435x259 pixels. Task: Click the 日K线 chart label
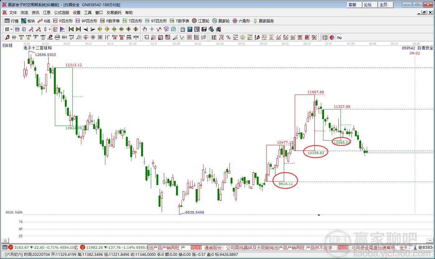(x=7, y=45)
